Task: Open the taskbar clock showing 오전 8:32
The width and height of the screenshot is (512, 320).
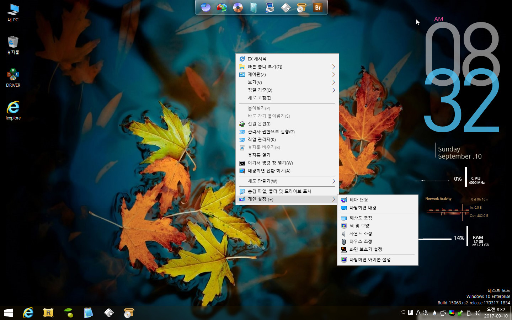Action: click(x=496, y=313)
